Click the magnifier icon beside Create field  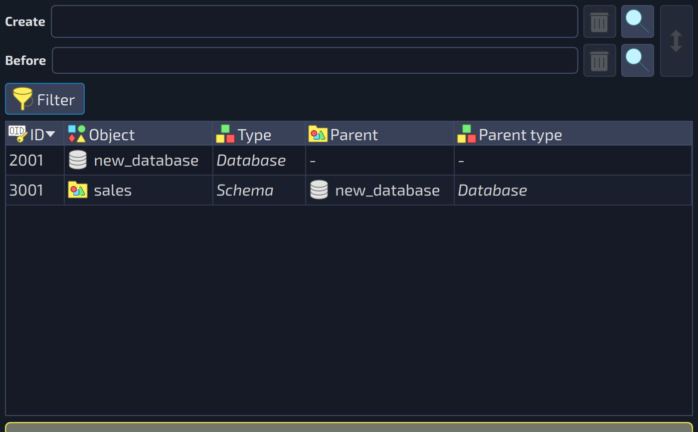[638, 21]
